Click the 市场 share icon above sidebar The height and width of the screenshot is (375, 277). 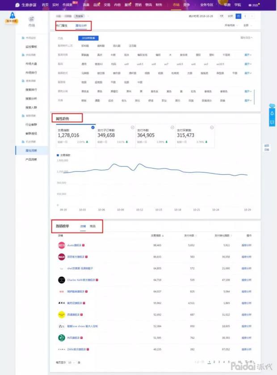(31, 19)
